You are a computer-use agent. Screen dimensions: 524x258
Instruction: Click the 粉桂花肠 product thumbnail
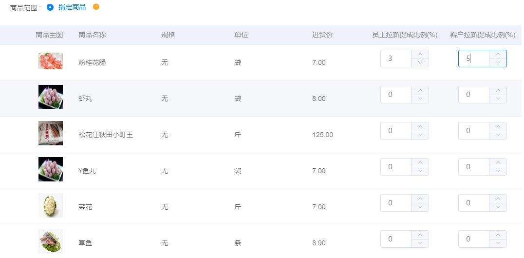coord(51,61)
